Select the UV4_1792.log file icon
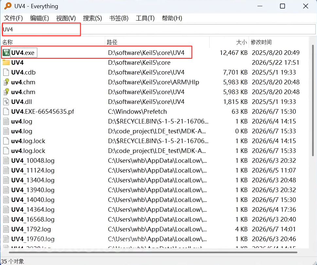317x265 pixels. pos(6,229)
